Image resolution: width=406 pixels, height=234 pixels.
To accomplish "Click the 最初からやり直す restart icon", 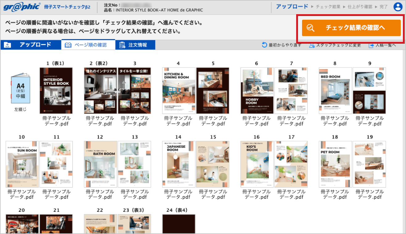I will point(264,45).
